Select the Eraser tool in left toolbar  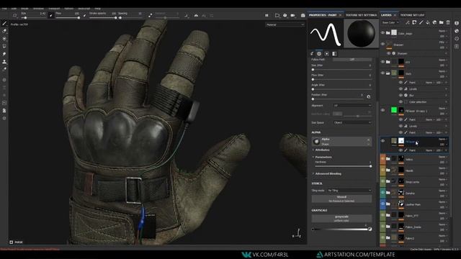click(4, 31)
